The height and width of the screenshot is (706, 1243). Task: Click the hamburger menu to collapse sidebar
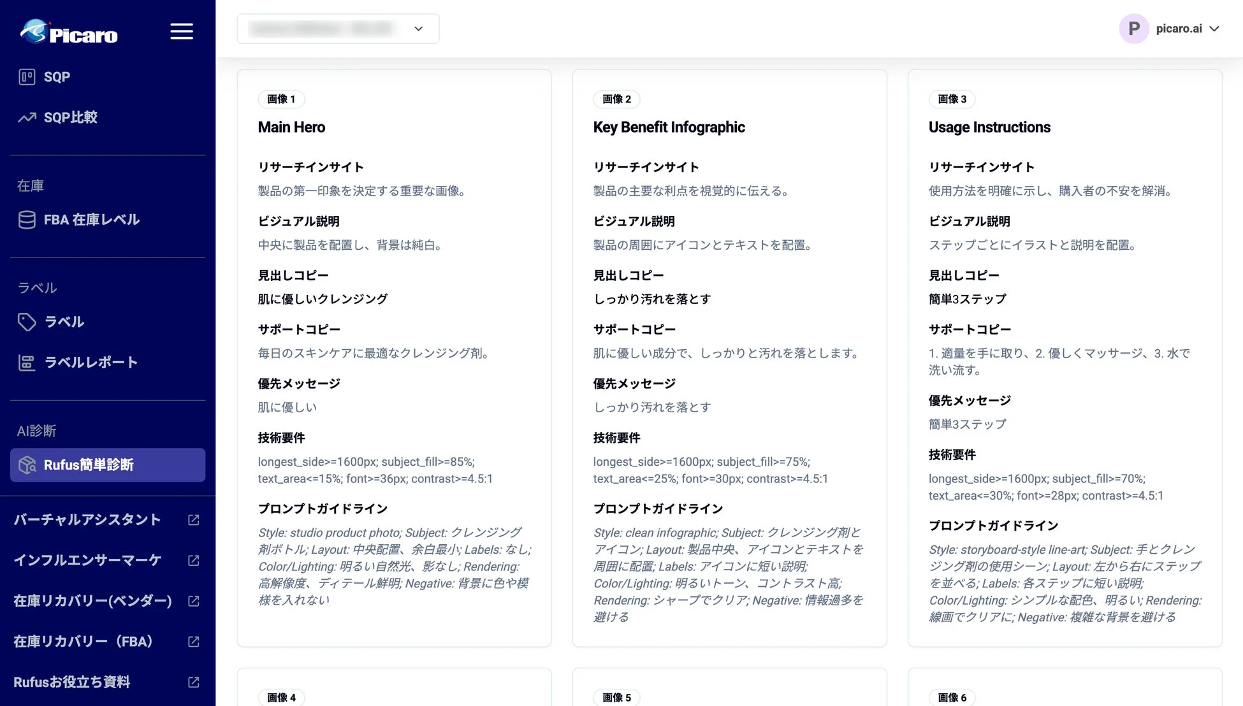(x=182, y=31)
